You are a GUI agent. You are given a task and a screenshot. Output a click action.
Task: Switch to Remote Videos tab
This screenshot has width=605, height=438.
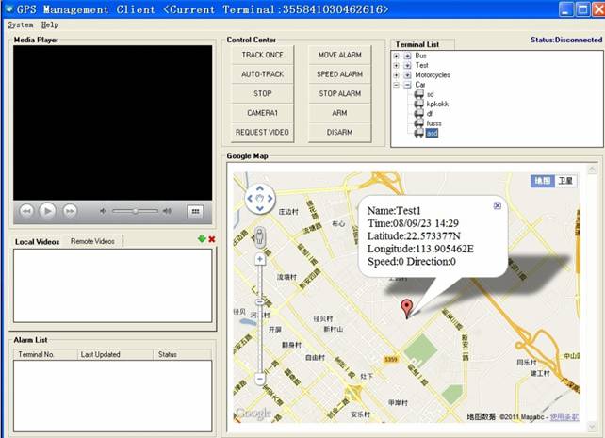[92, 241]
